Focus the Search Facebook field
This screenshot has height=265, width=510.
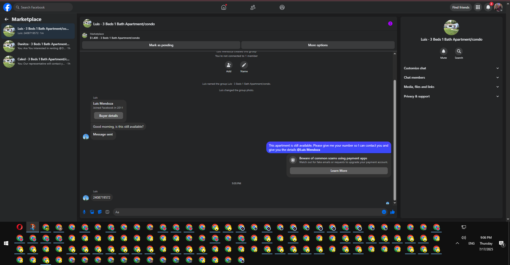[x=43, y=7]
